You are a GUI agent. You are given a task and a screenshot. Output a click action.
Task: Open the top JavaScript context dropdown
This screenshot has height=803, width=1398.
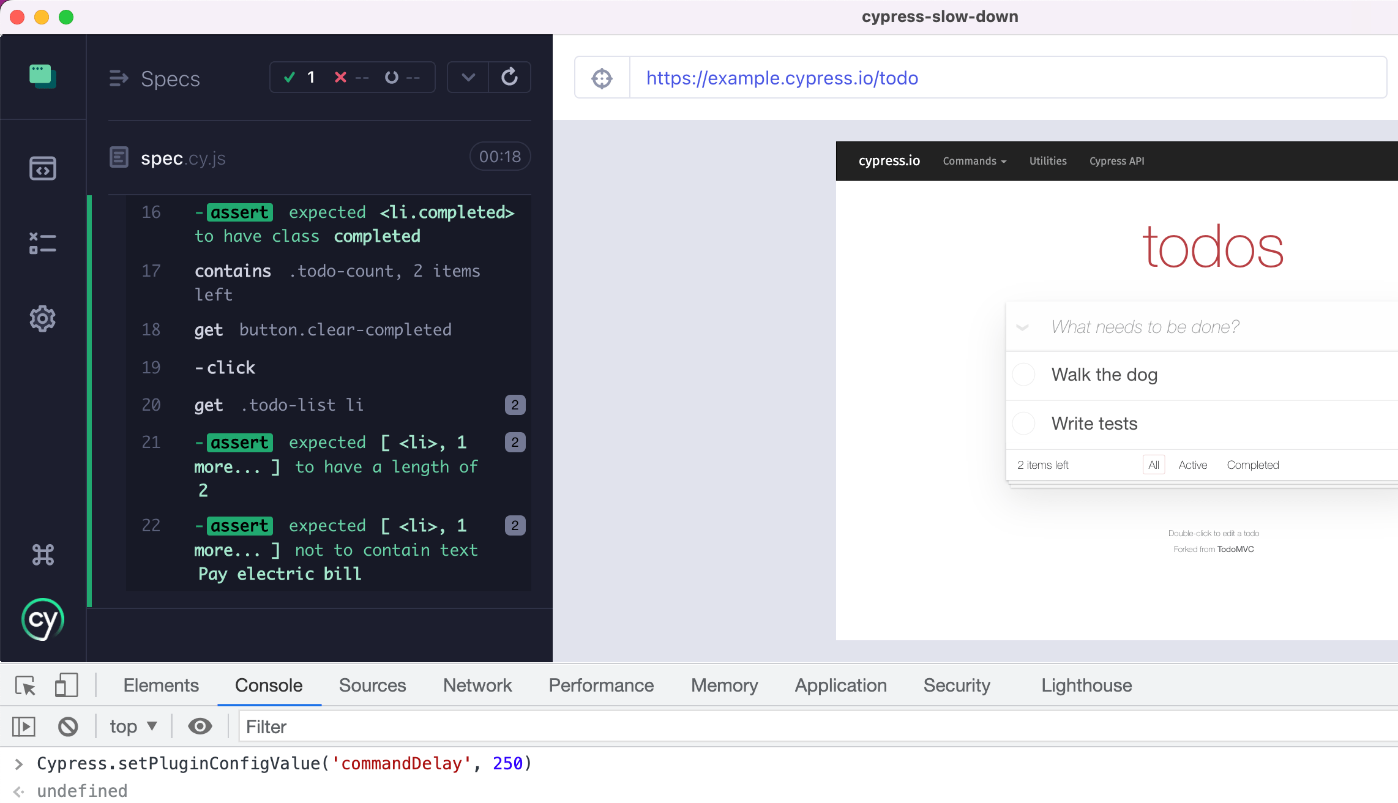pyautogui.click(x=133, y=726)
